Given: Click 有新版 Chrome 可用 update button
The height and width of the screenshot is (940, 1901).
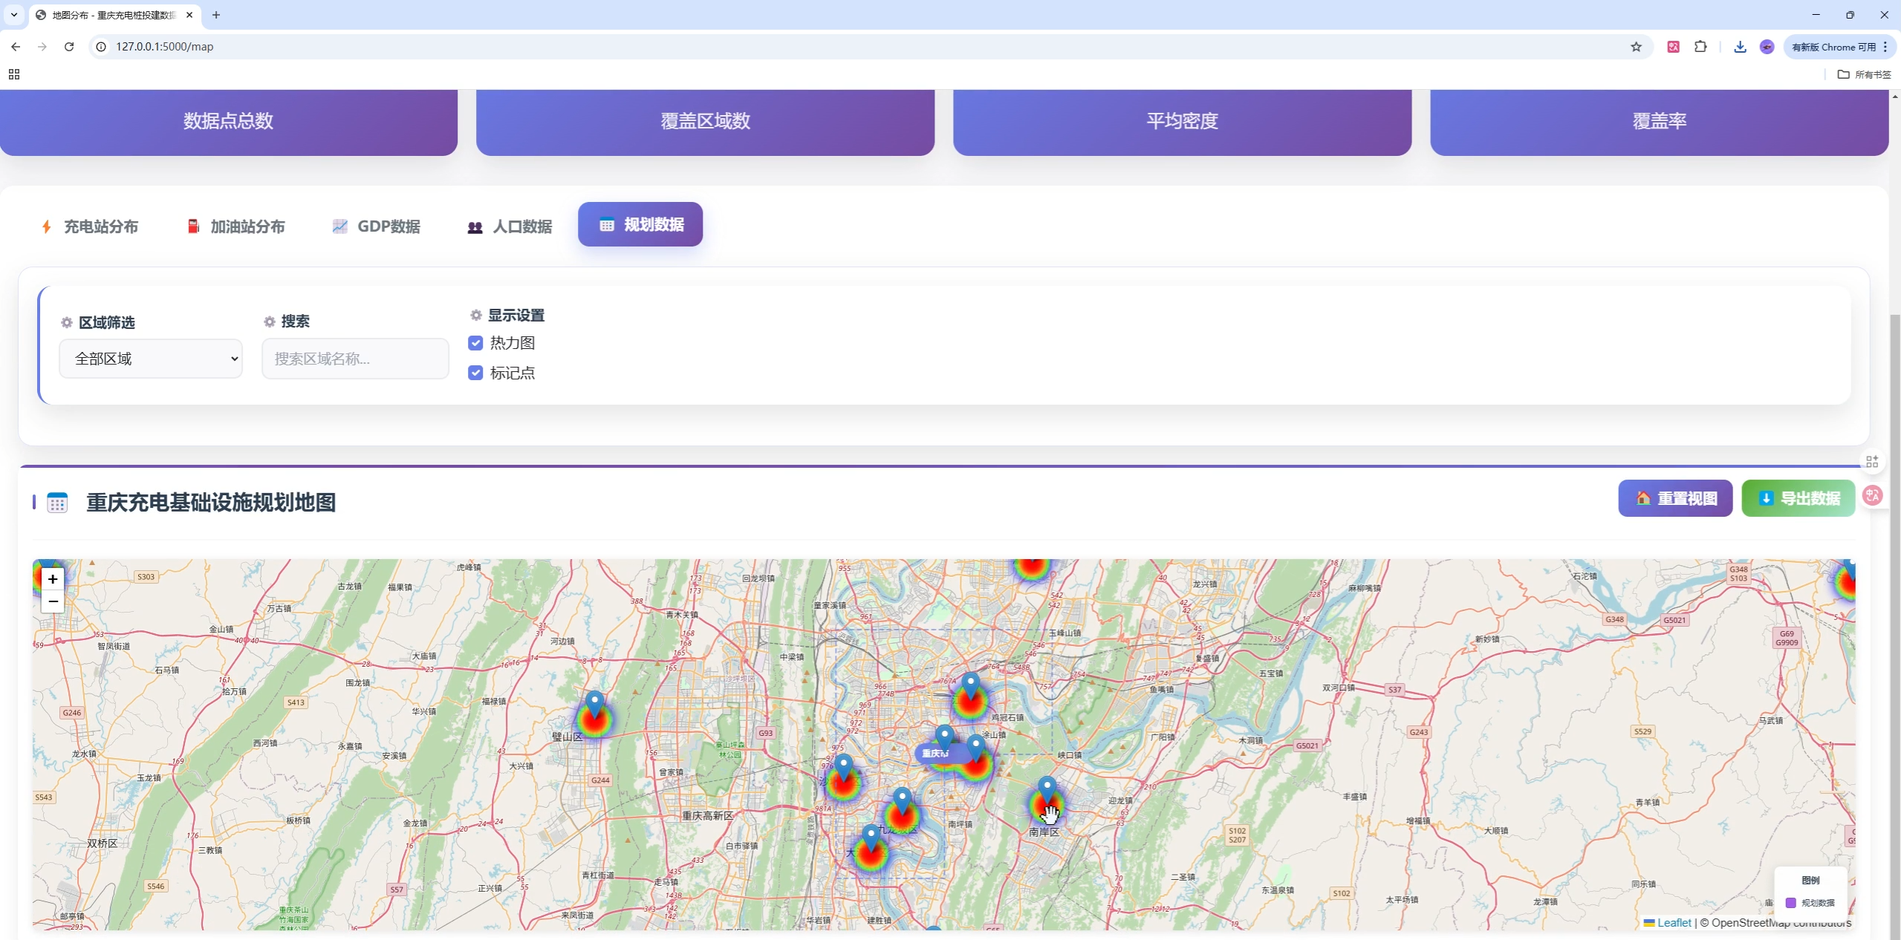Looking at the screenshot, I should (1833, 47).
